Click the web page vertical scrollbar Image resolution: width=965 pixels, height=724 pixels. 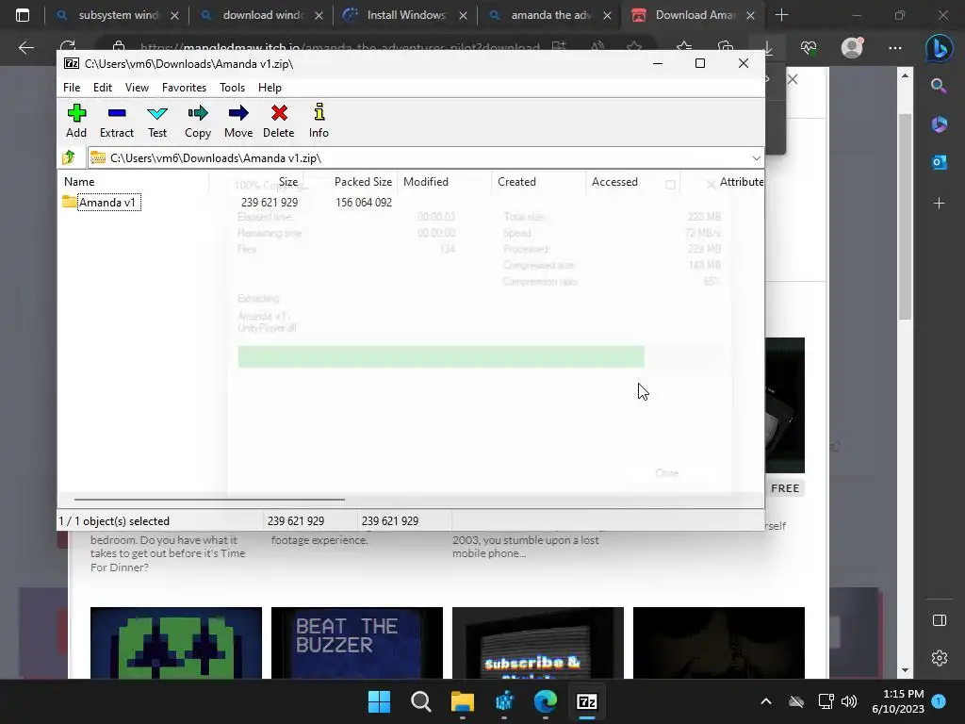coord(905,217)
